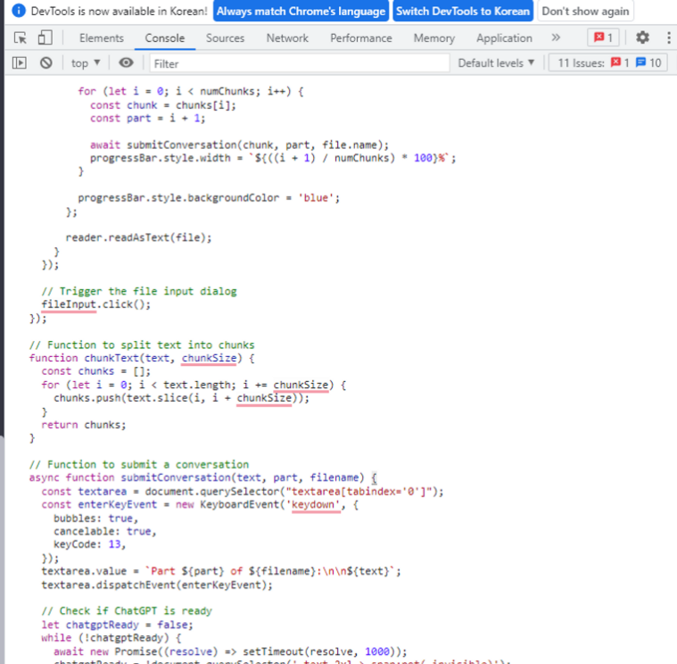Viewport: 677px width, 664px height.
Task: Click the 'return chunks;' line
Action: (x=84, y=425)
